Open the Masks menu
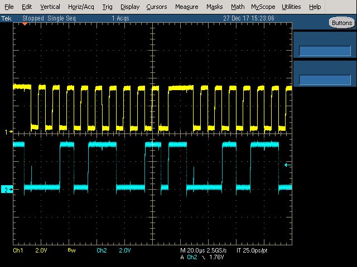 tap(214, 7)
